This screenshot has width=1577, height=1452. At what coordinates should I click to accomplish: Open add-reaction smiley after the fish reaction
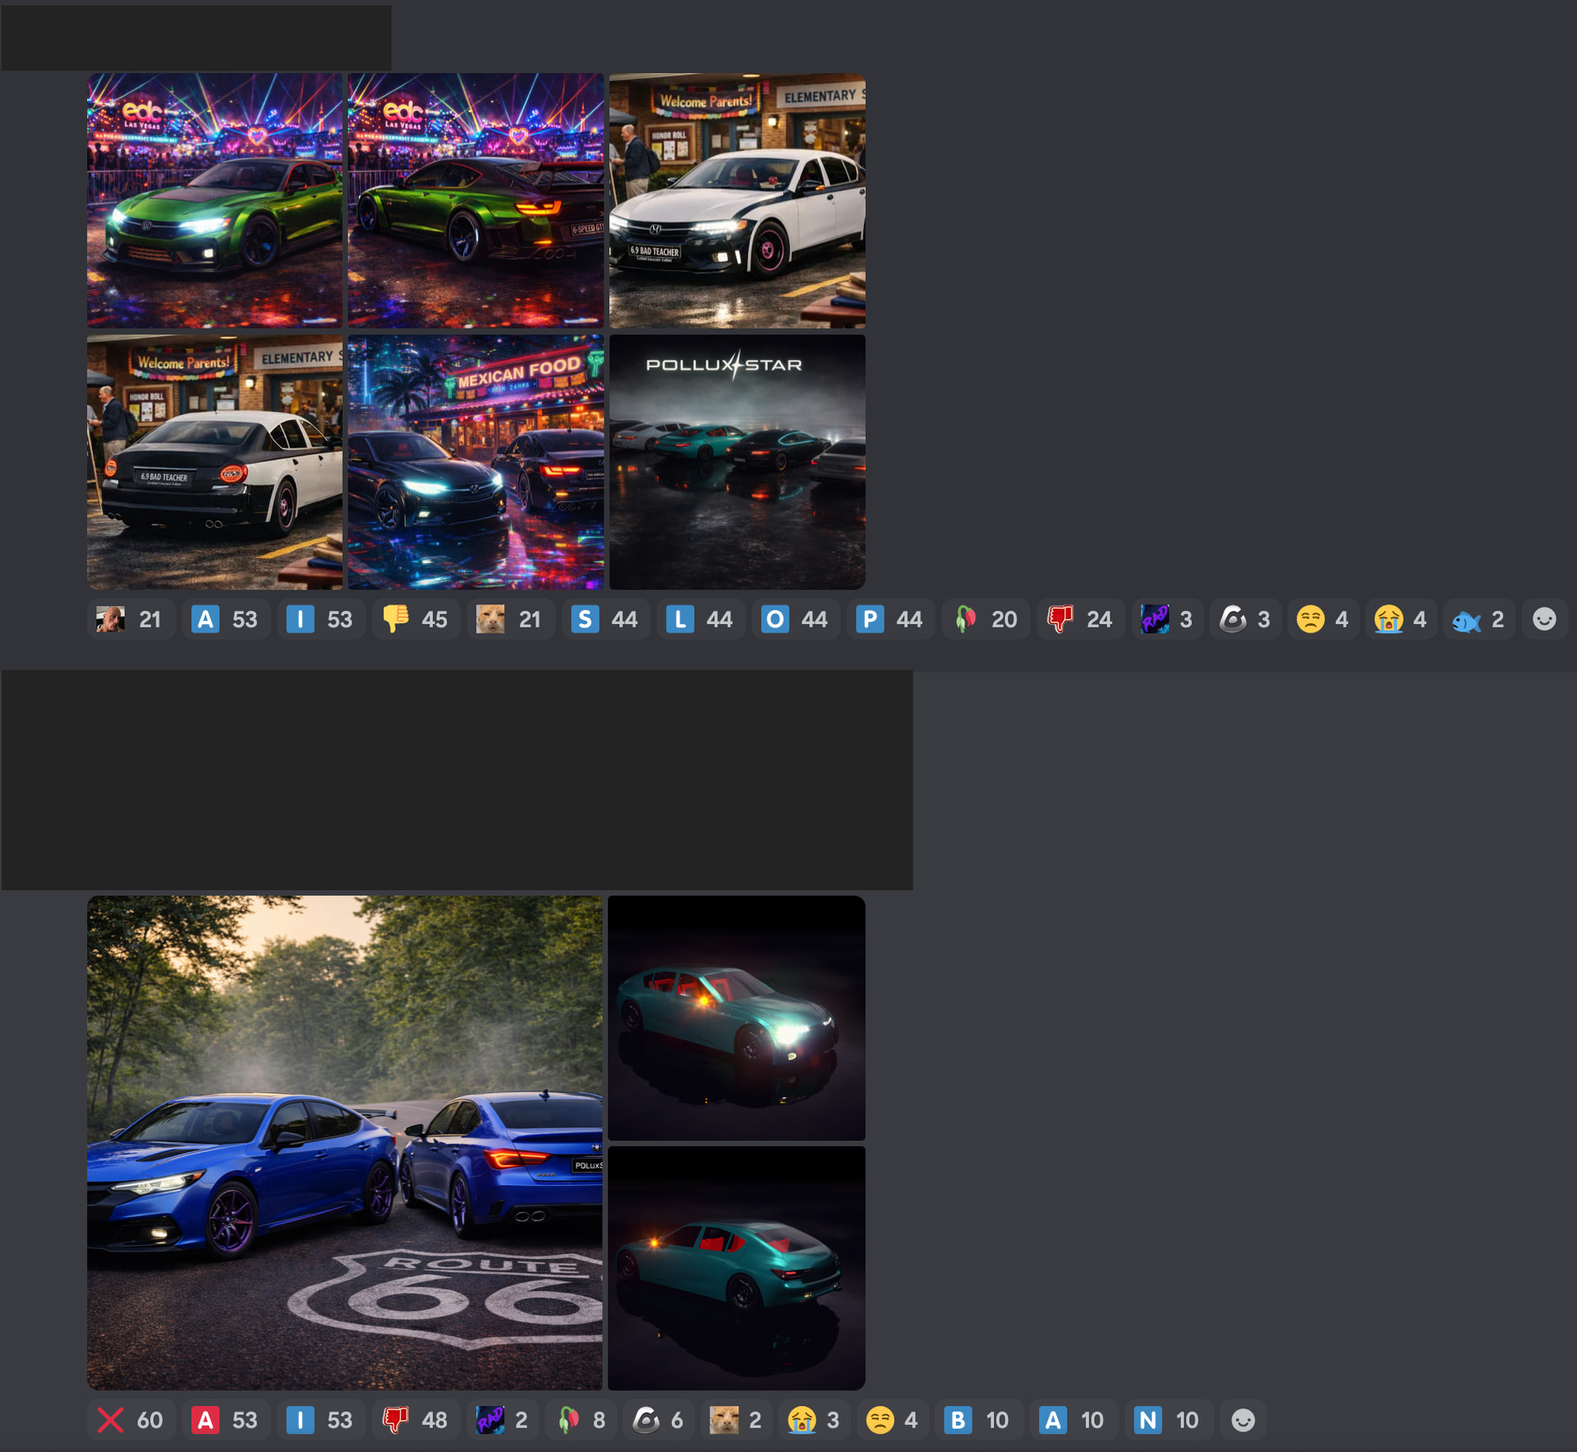click(1544, 619)
